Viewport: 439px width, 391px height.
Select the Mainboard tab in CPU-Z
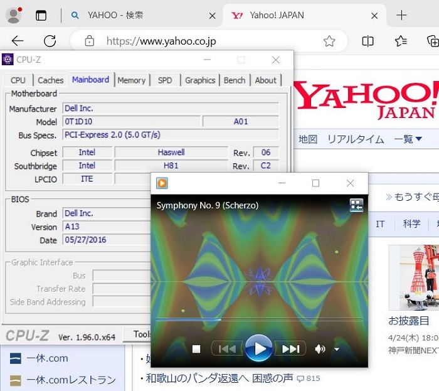click(x=90, y=80)
